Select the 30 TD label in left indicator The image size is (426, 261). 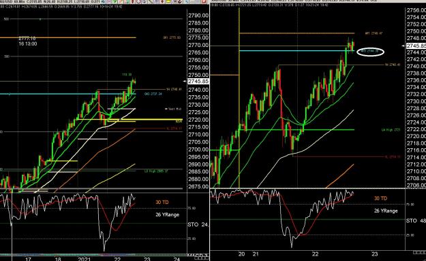tap(162, 202)
